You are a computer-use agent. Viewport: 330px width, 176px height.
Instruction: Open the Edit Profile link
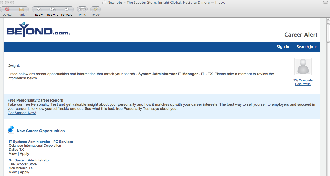click(x=303, y=84)
